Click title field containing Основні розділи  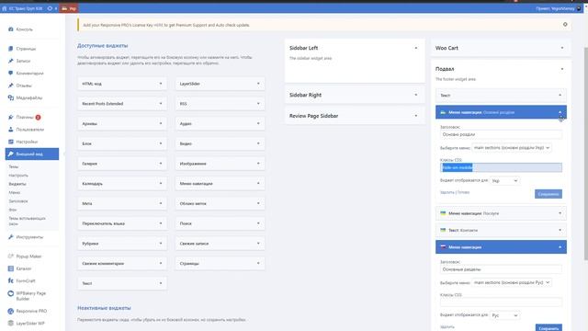pos(501,134)
